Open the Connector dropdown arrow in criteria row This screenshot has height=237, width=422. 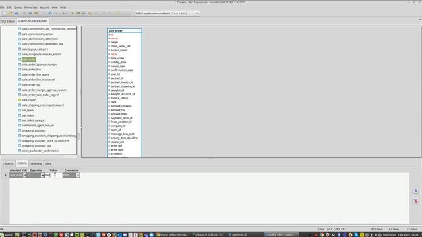click(78, 175)
